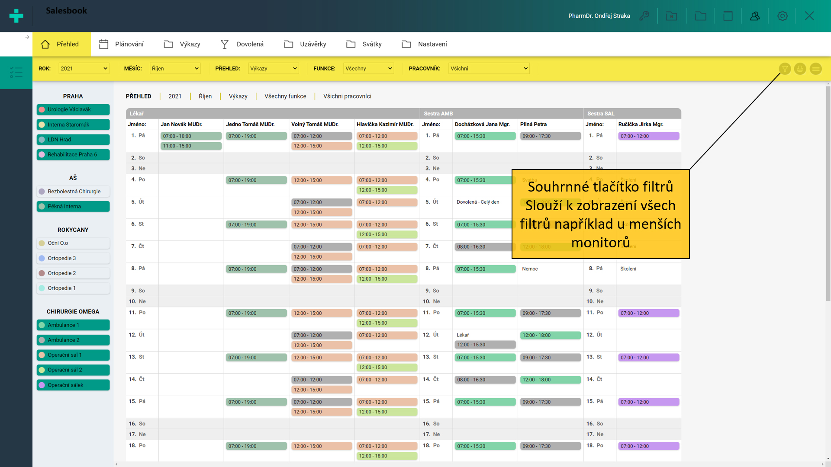The height and width of the screenshot is (467, 831).
Task: Switch to the Plánování tab
Action: [121, 44]
